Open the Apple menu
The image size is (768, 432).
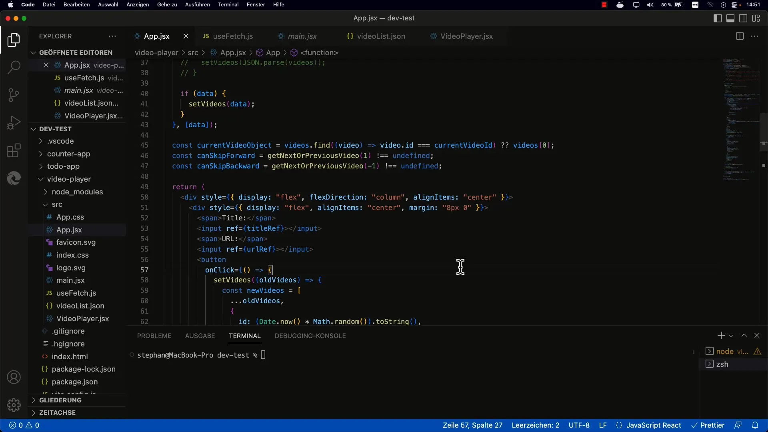tap(11, 5)
